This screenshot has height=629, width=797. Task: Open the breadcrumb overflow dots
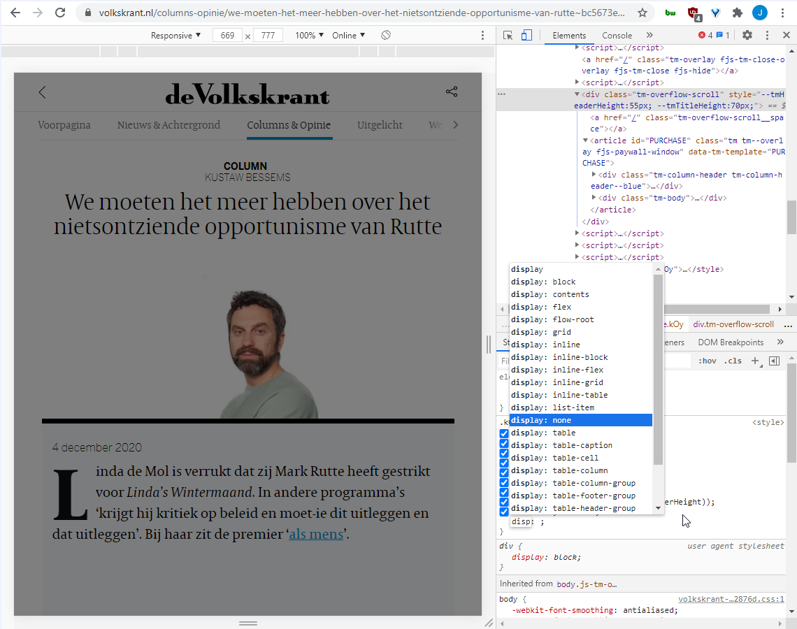[788, 325]
